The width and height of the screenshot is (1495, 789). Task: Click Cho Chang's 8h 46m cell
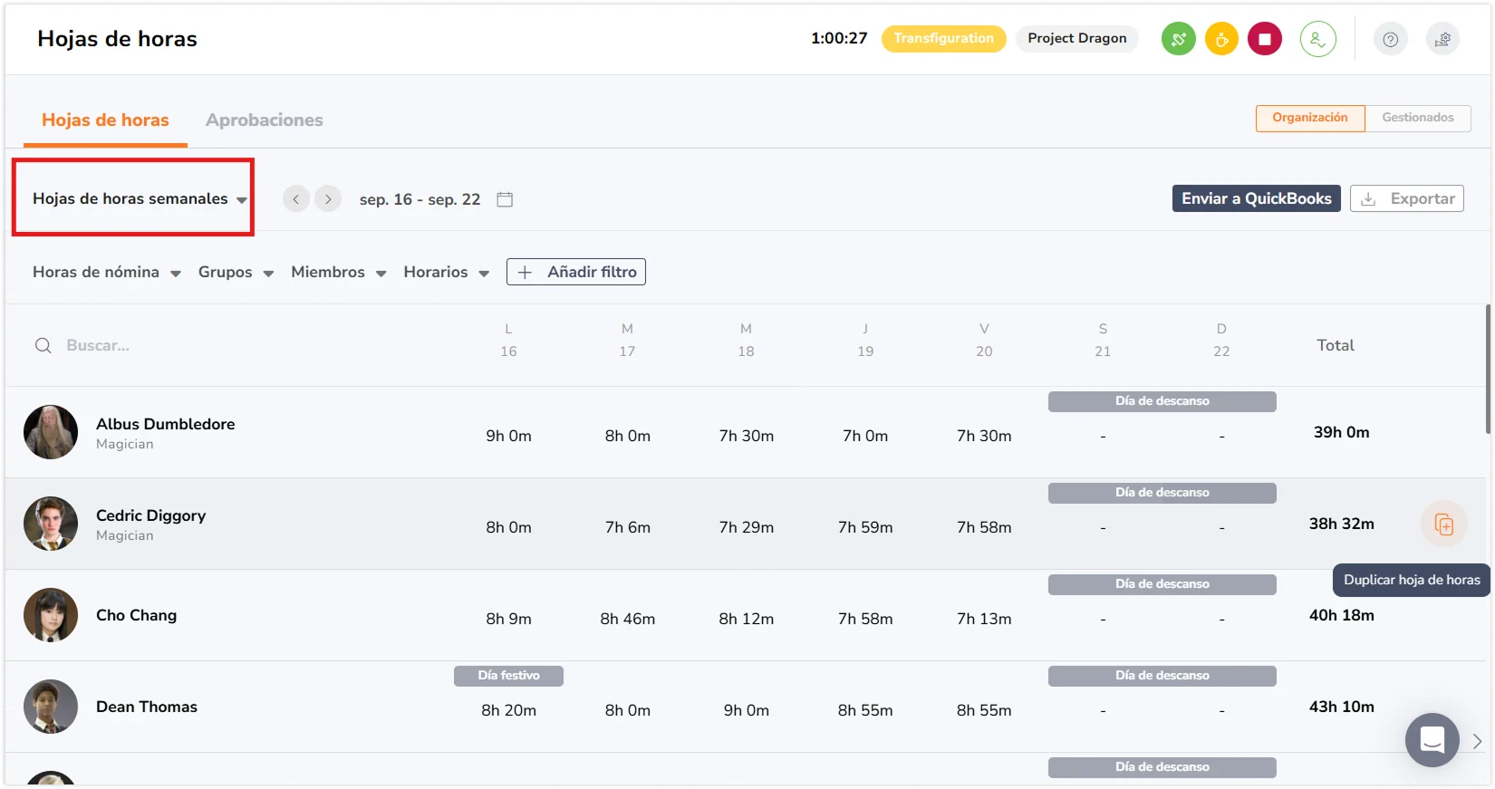tap(628, 619)
